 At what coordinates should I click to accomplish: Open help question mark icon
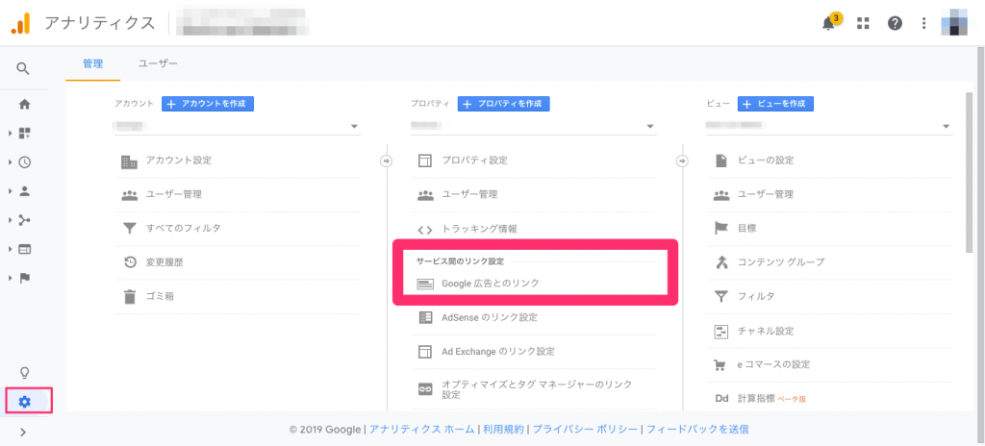[x=895, y=23]
